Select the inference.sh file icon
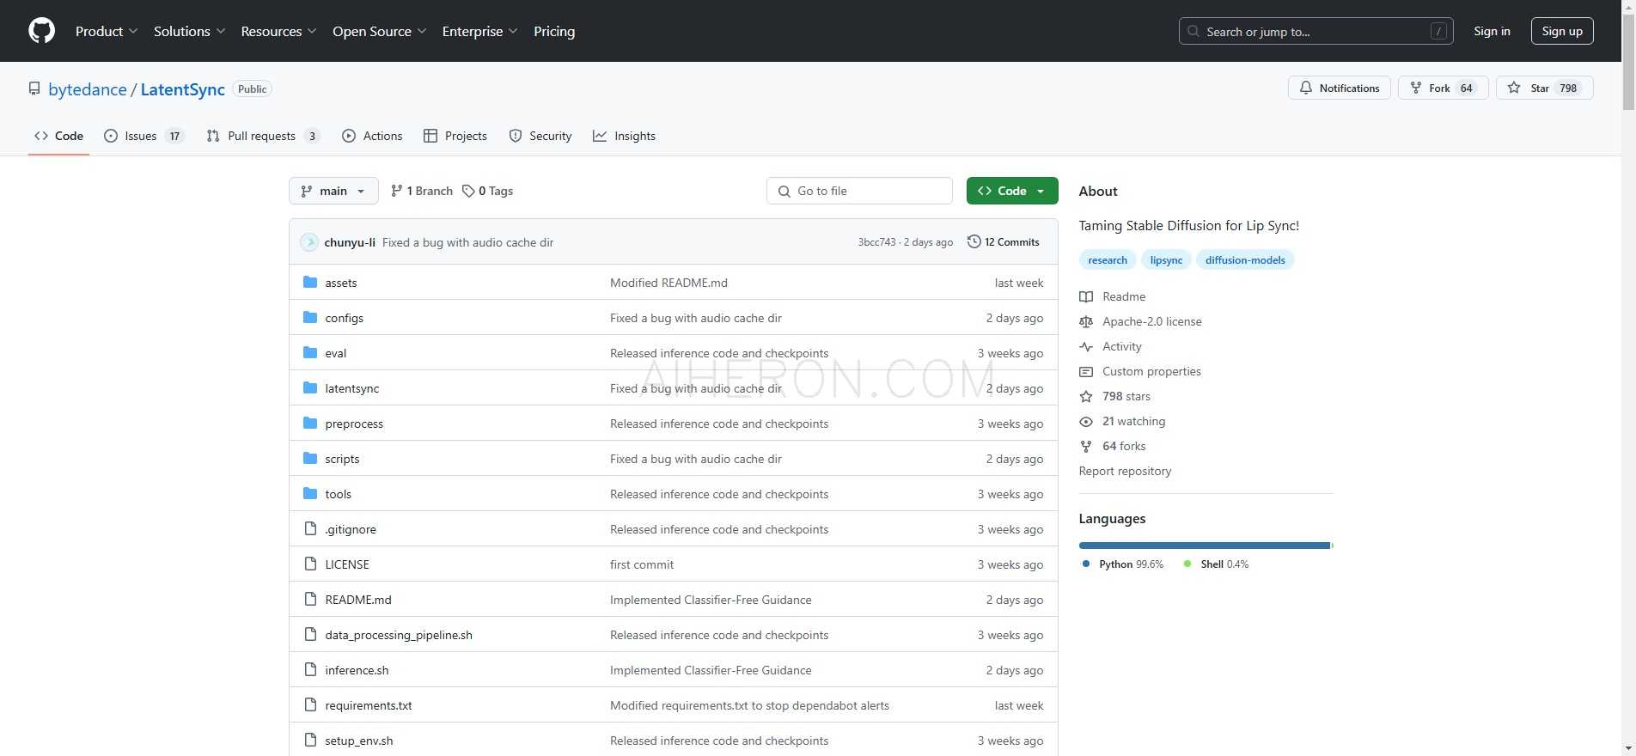 point(310,669)
